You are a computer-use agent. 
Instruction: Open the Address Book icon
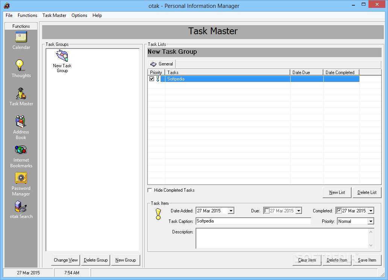[21, 121]
